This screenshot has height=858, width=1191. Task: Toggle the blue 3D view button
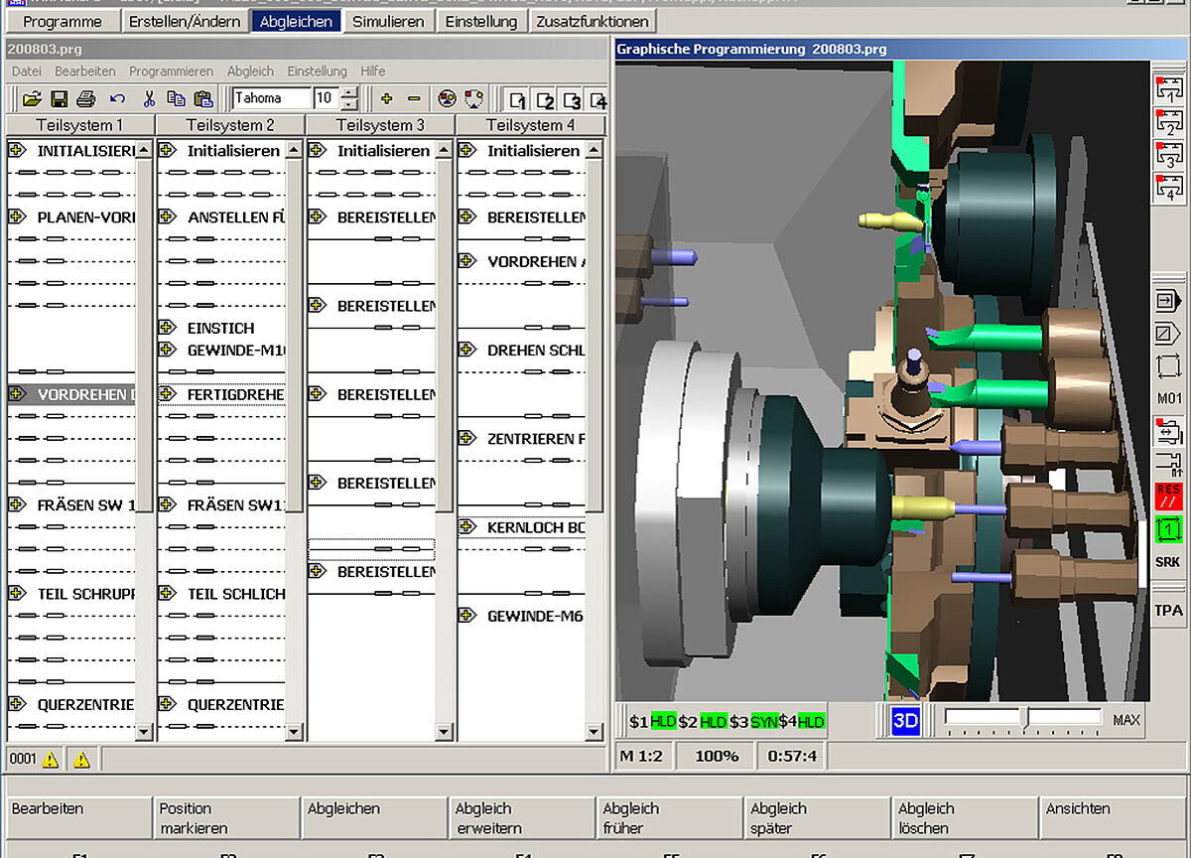pos(905,721)
